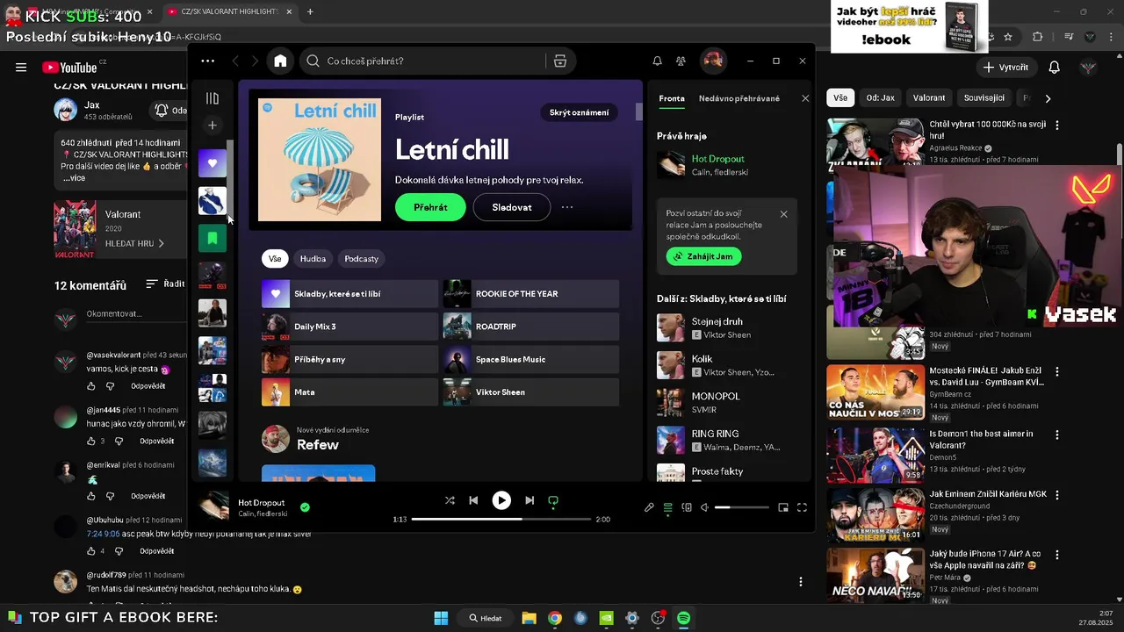
Task: Toggle shuffle in Spotify player
Action: pos(450,500)
